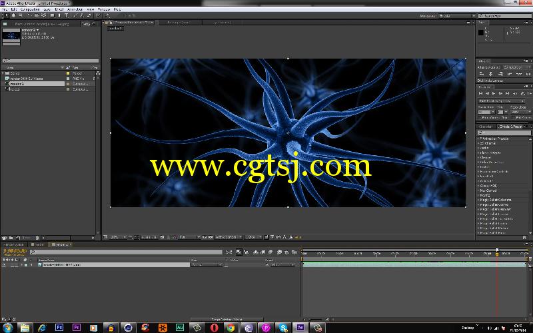The image size is (533, 333).
Task: Toggle the region of interest button
Action: click(x=205, y=237)
